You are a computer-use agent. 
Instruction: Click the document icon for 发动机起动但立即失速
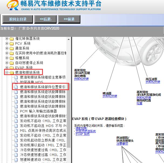(16, 140)
